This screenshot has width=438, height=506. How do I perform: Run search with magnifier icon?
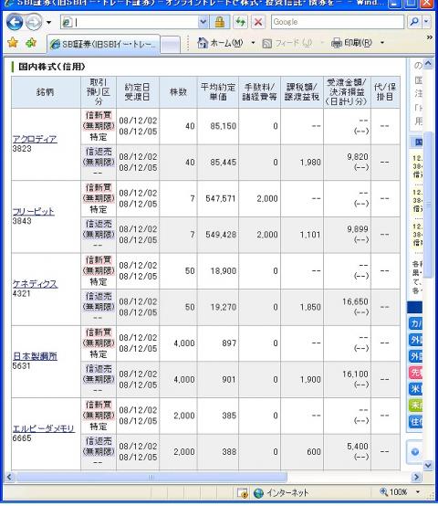[x=414, y=22]
